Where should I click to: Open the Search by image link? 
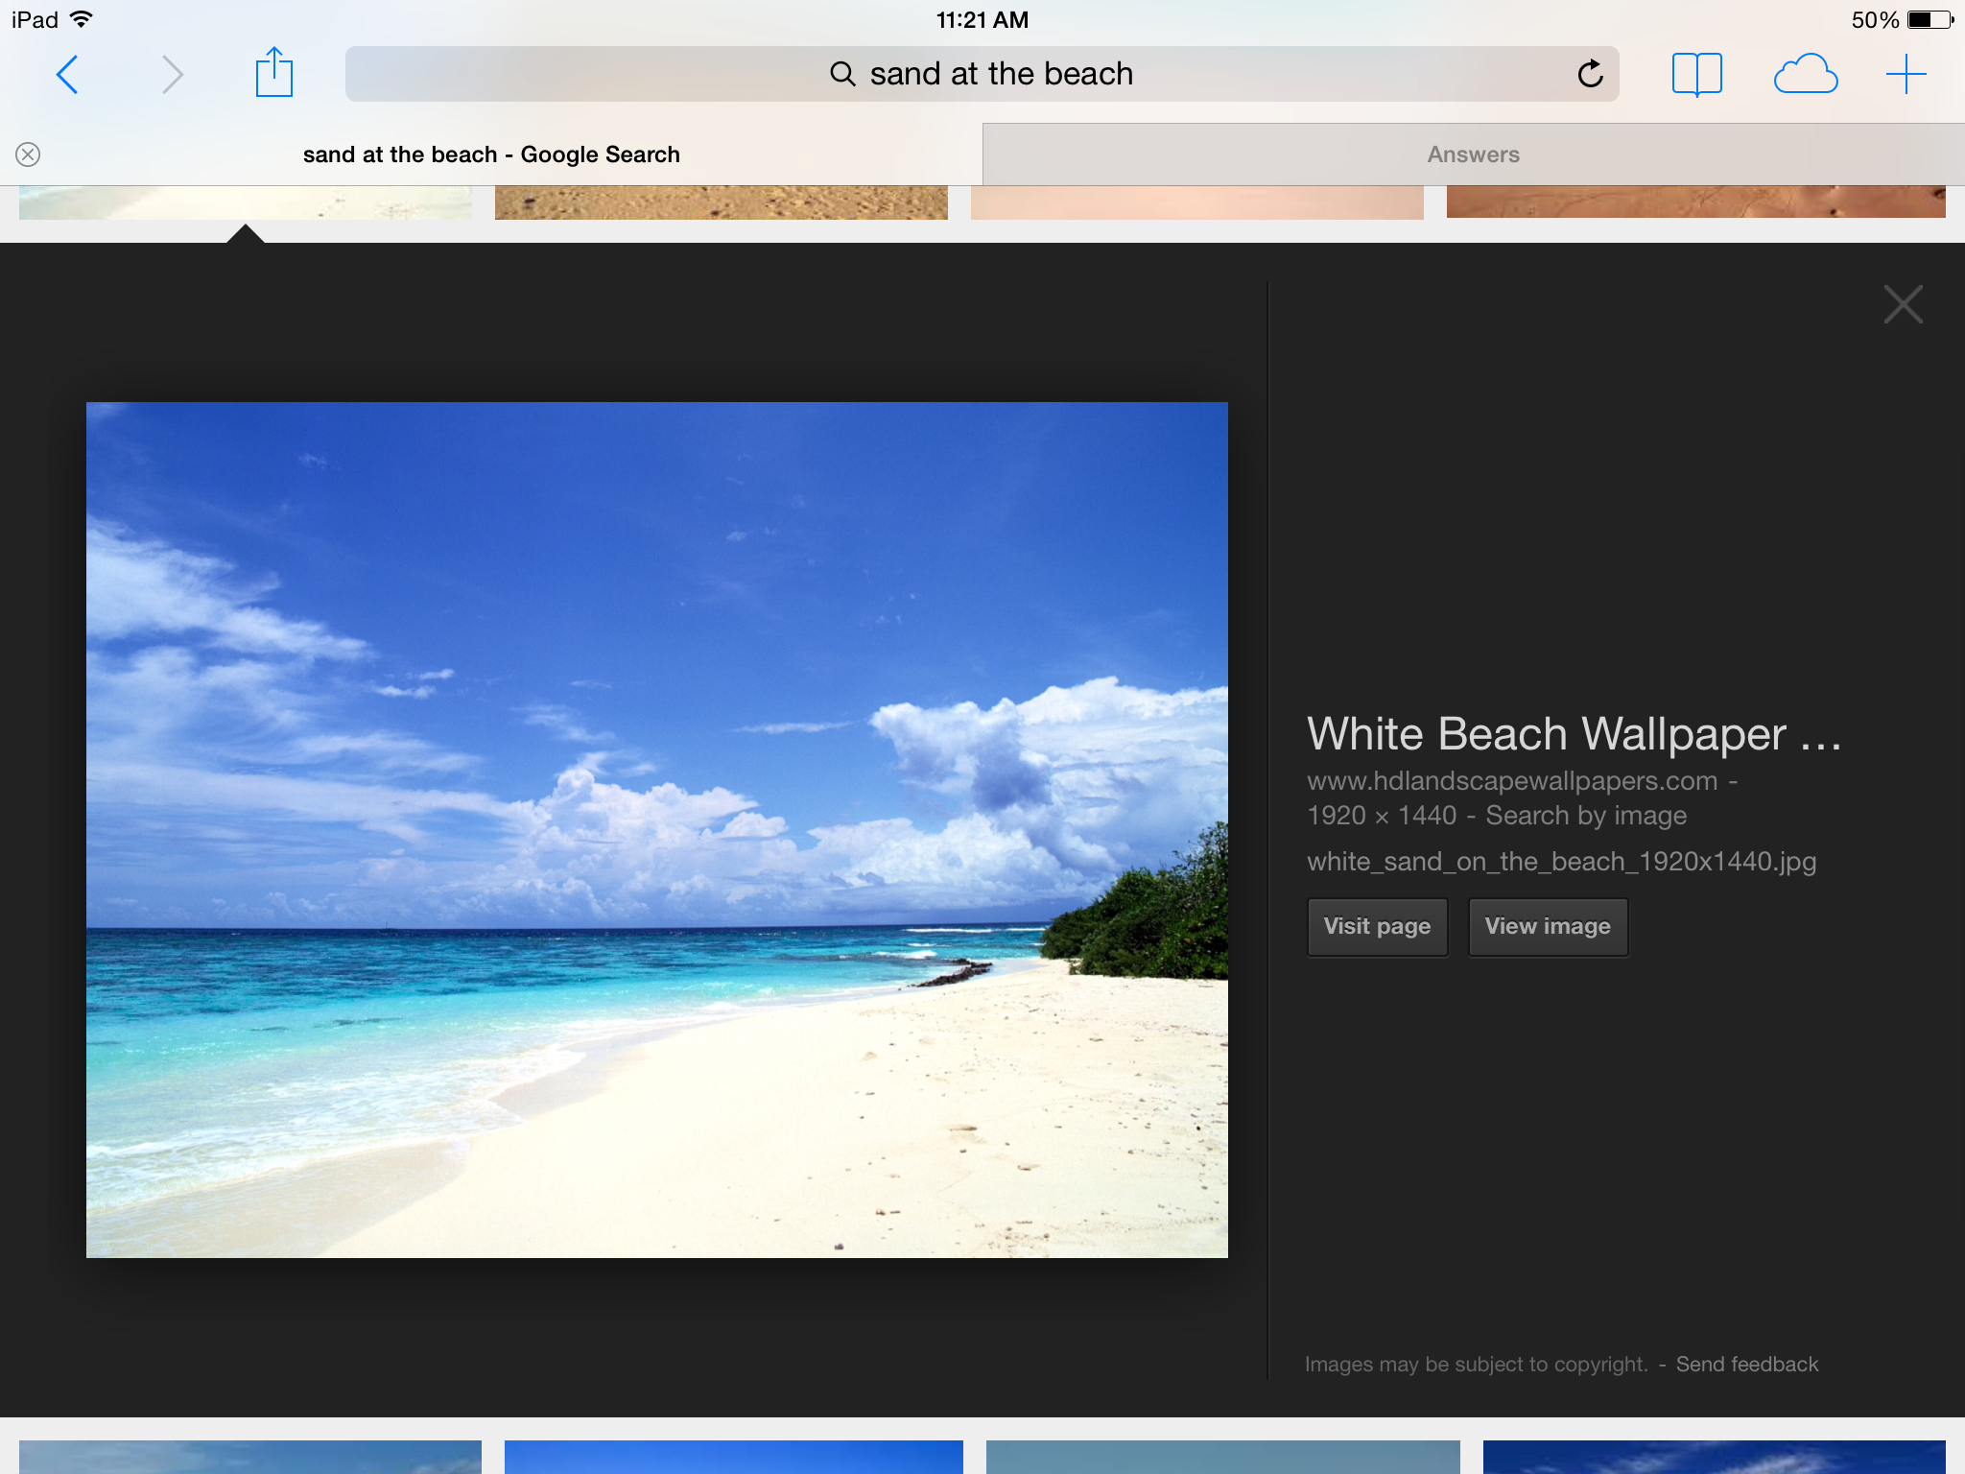(x=1585, y=816)
